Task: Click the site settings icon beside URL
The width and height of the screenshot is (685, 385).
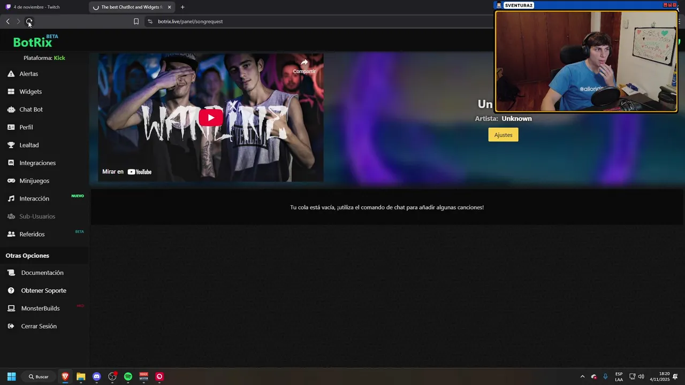Action: click(150, 21)
